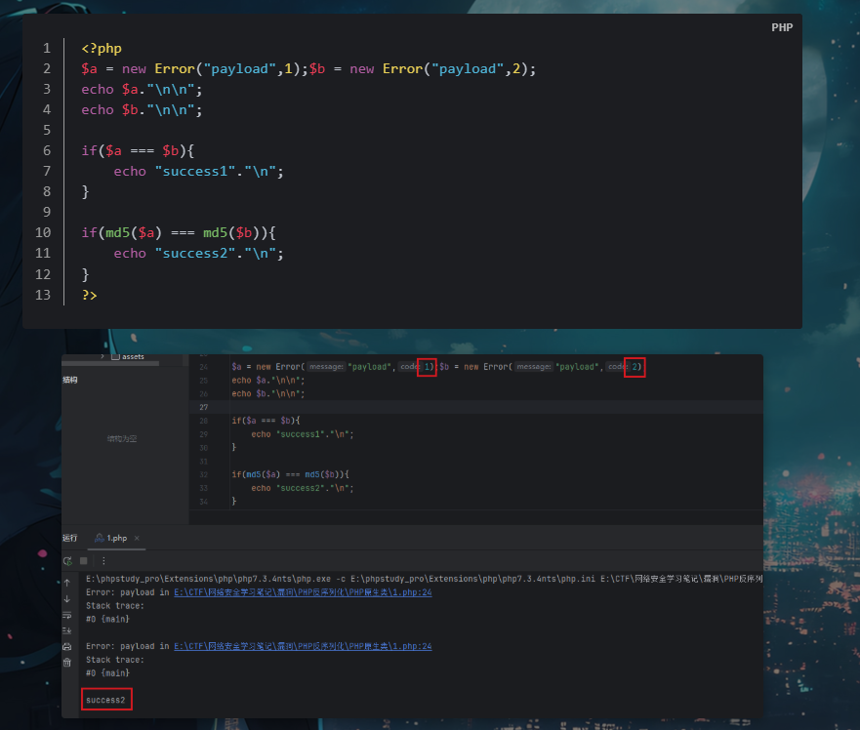
Task: Toggle soft-wrap for console output
Action: pyautogui.click(x=67, y=615)
